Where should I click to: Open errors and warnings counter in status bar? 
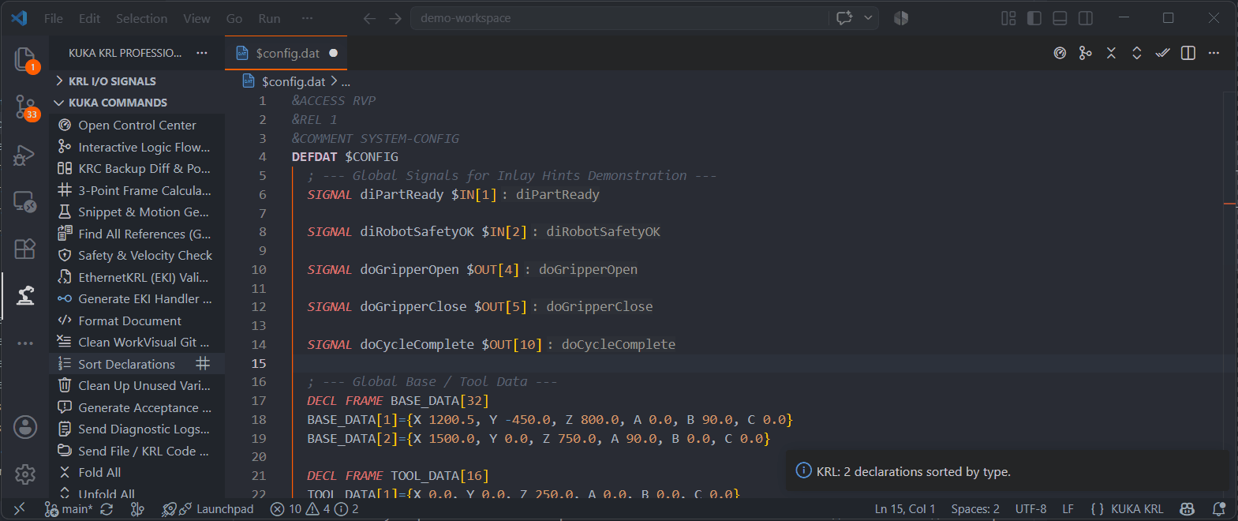[314, 509]
